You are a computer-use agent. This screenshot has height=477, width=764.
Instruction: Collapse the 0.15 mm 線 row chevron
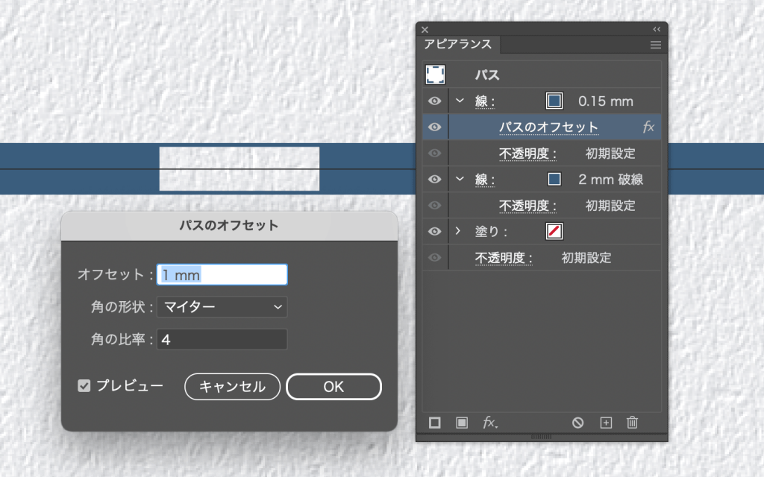(x=460, y=101)
